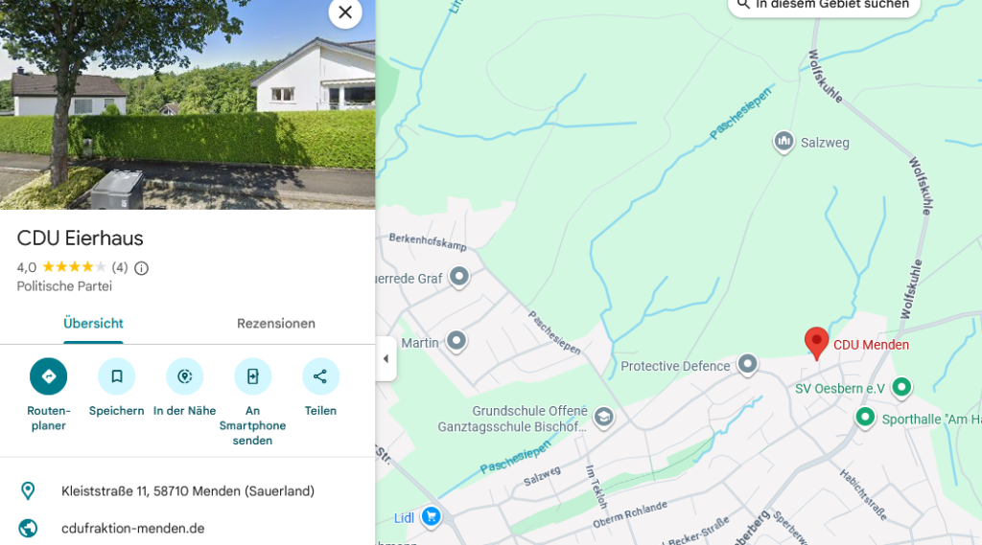The height and width of the screenshot is (545, 982).
Task: Share place via Teilen icon
Action: coord(320,376)
